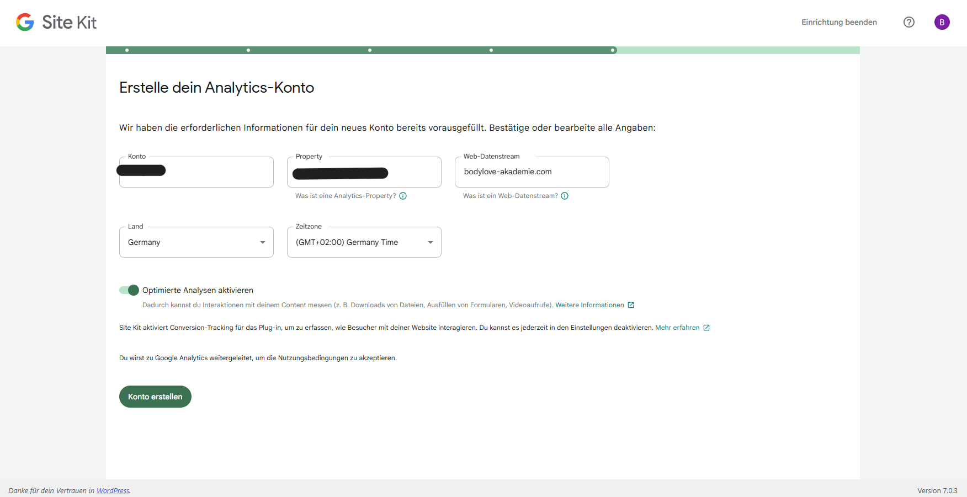The image size is (967, 497).
Task: Open the purple B user avatar
Action: pos(942,22)
